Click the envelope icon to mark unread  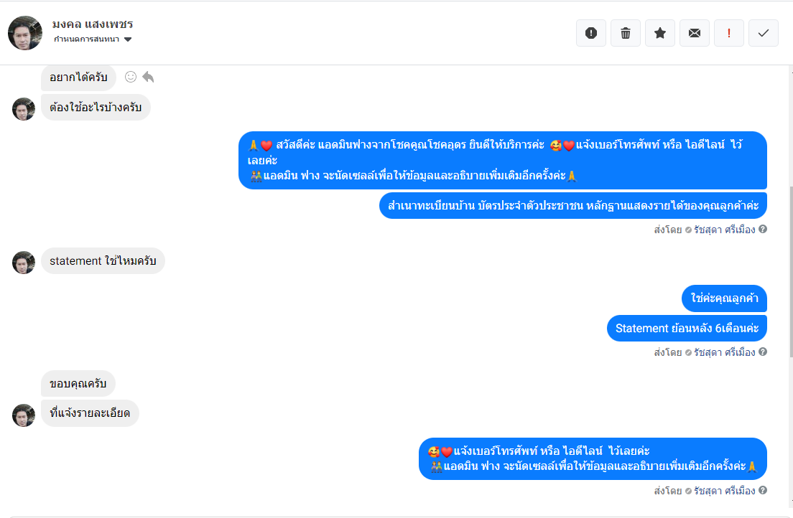pos(695,33)
